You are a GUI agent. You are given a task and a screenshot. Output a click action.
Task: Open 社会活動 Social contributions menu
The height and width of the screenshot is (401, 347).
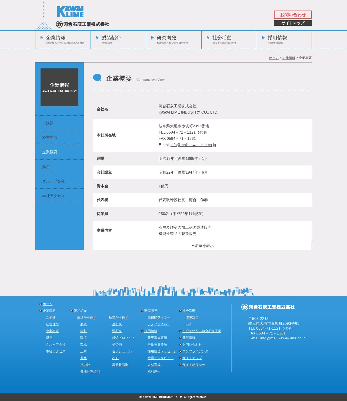tap(229, 39)
